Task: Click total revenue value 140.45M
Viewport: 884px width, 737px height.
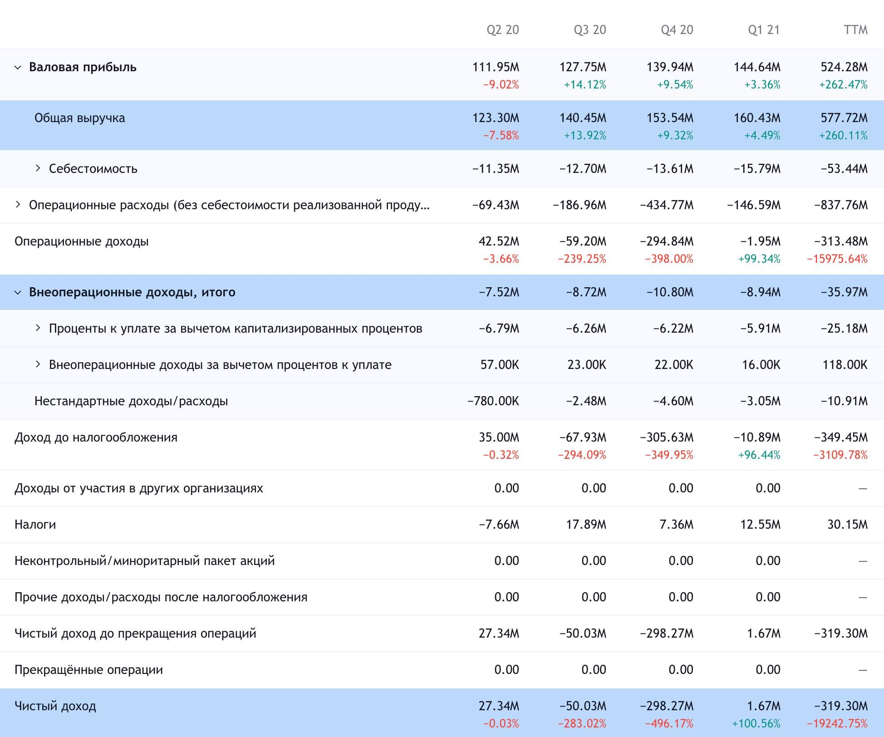Action: tap(583, 118)
